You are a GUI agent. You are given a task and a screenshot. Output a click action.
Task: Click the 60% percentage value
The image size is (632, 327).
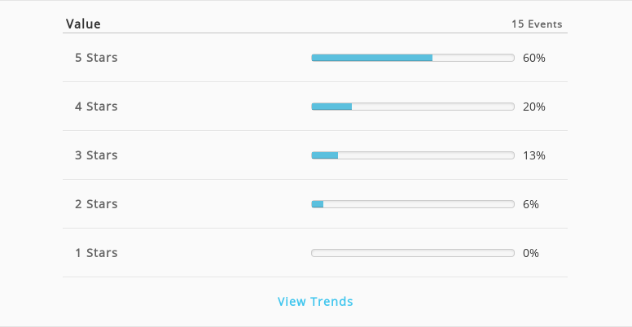[x=534, y=58]
